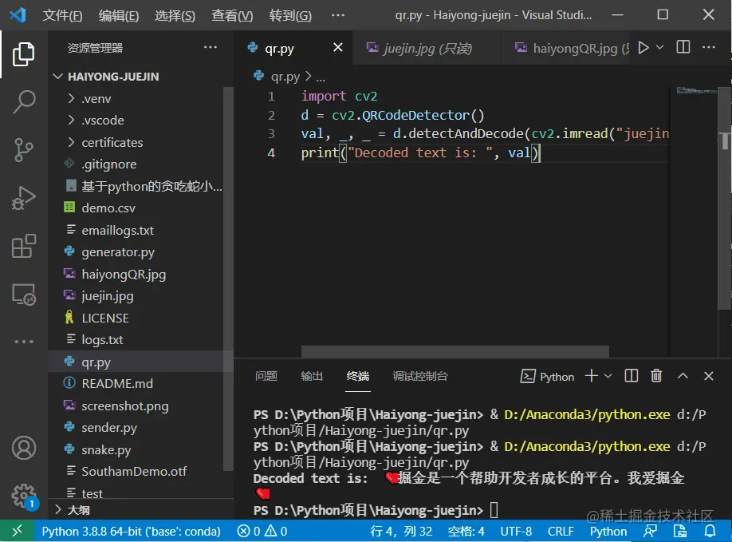Open the Go menu
732x542 pixels.
coord(290,15)
